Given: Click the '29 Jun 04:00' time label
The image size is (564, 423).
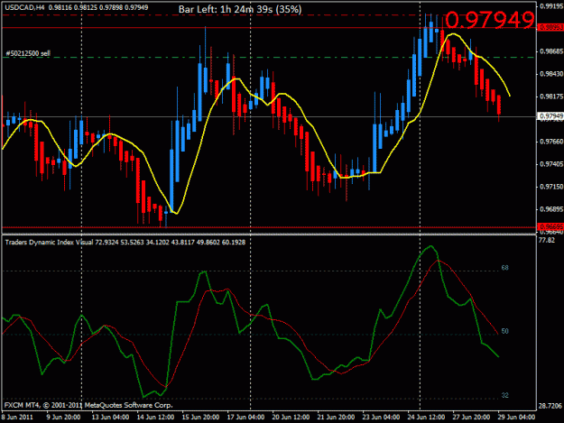Looking at the screenshot, I should click(516, 417).
